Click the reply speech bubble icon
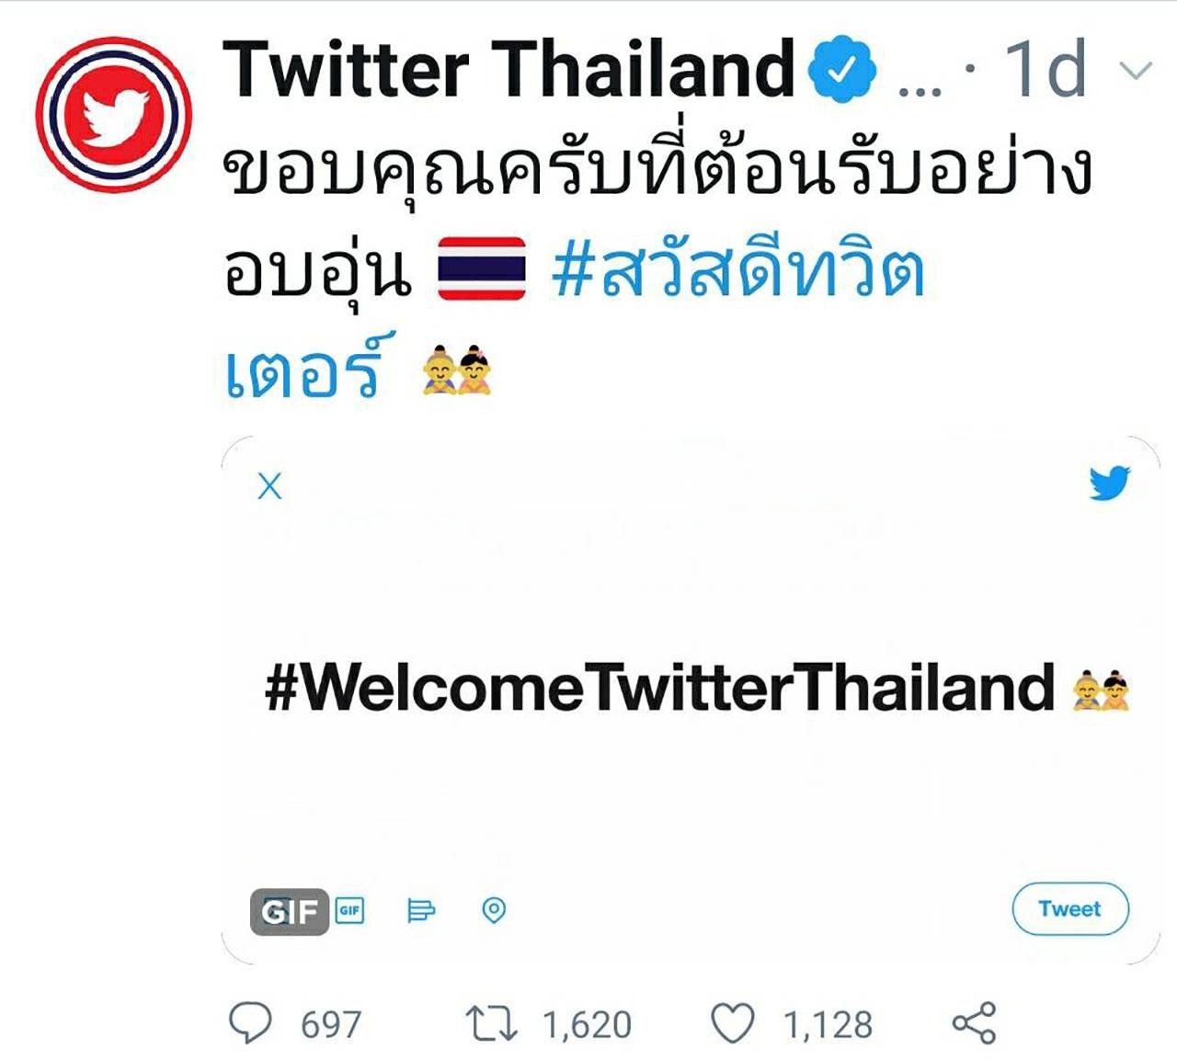Image resolution: width=1177 pixels, height=1061 pixels. pos(250,1022)
